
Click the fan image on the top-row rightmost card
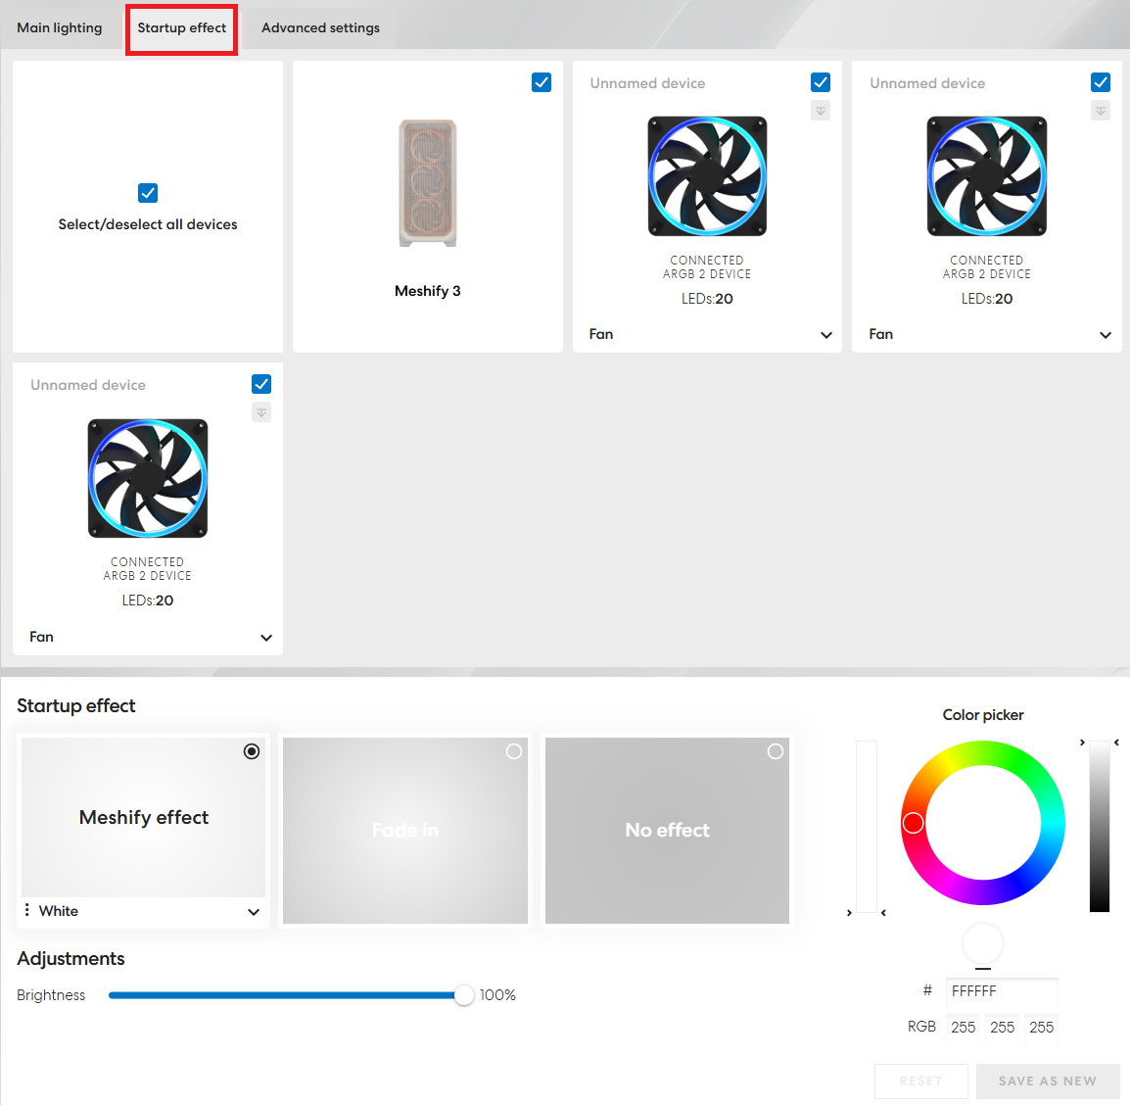coord(987,176)
